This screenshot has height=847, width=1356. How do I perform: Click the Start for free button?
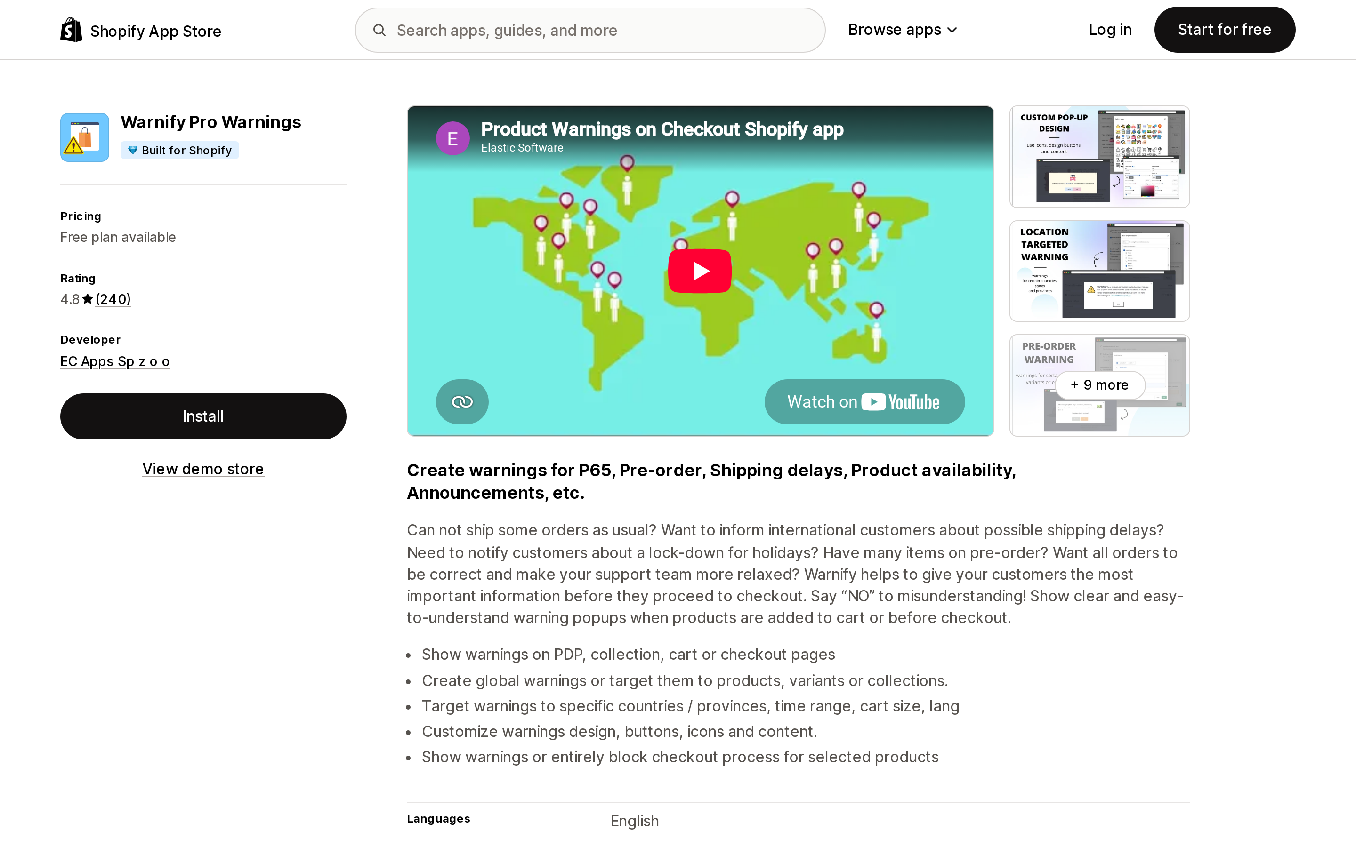pyautogui.click(x=1224, y=30)
